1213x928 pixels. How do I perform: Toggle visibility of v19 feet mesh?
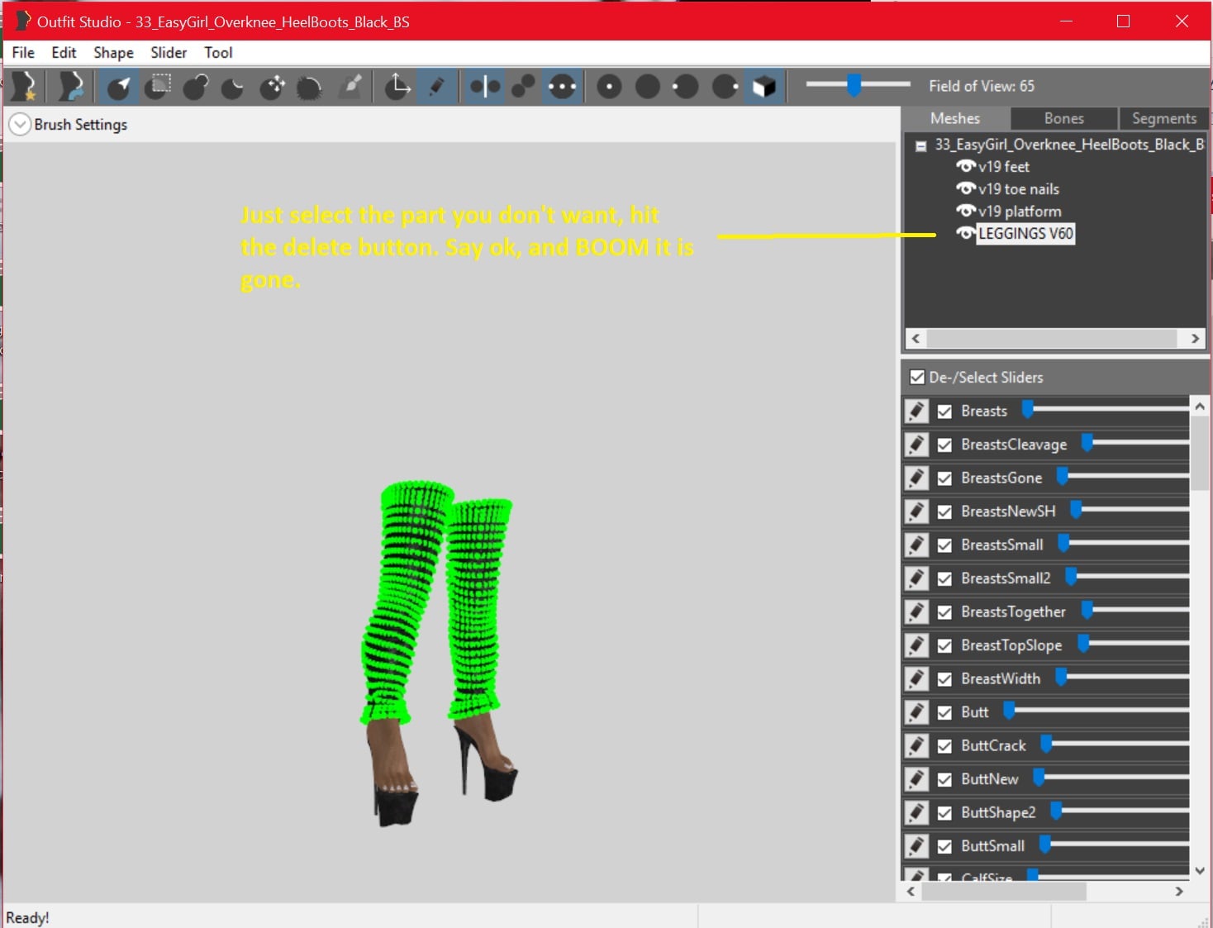[x=965, y=166]
